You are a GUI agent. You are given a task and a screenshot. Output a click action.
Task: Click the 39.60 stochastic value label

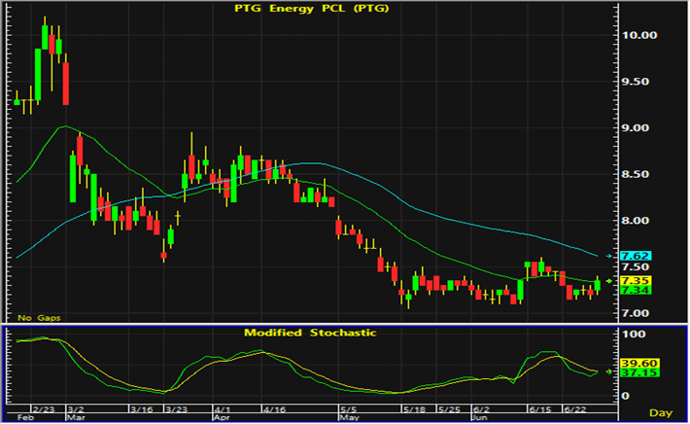click(638, 364)
